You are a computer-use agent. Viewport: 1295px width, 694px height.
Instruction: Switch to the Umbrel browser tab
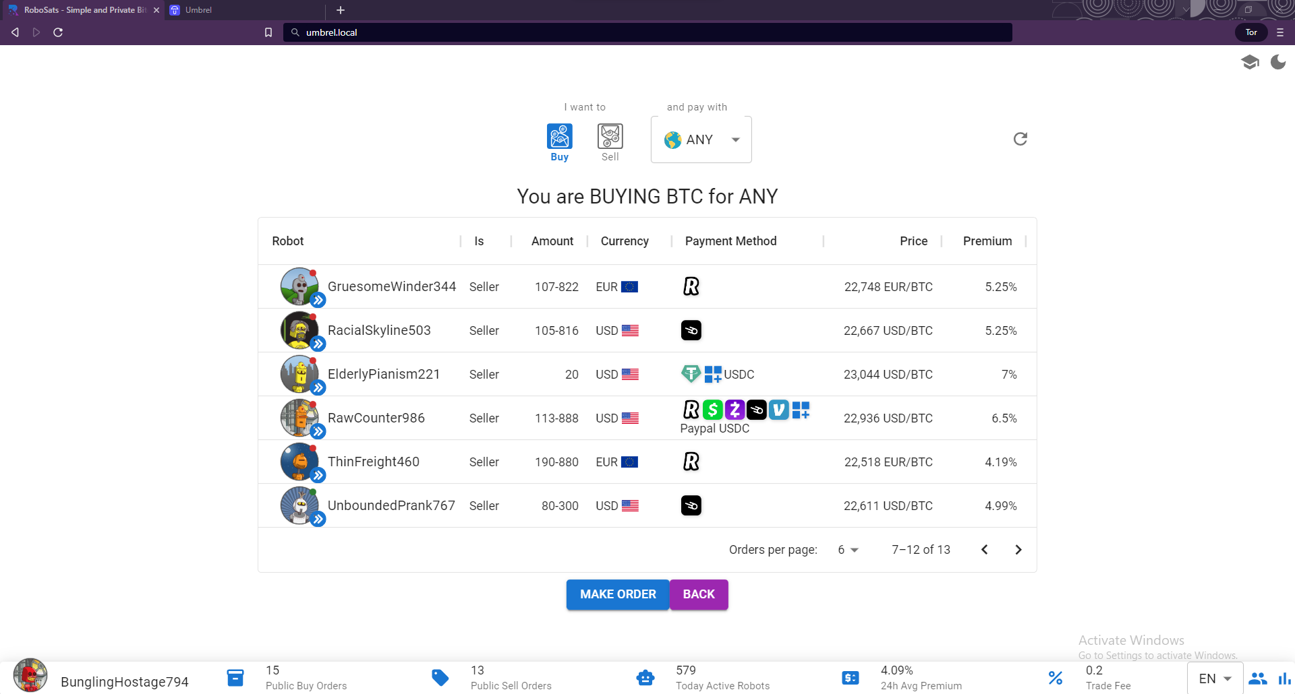[198, 10]
